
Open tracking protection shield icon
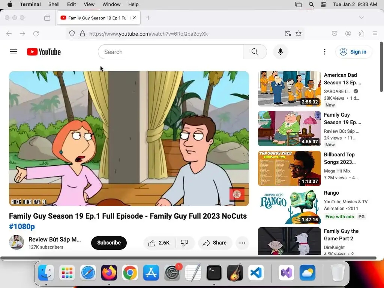click(x=72, y=33)
